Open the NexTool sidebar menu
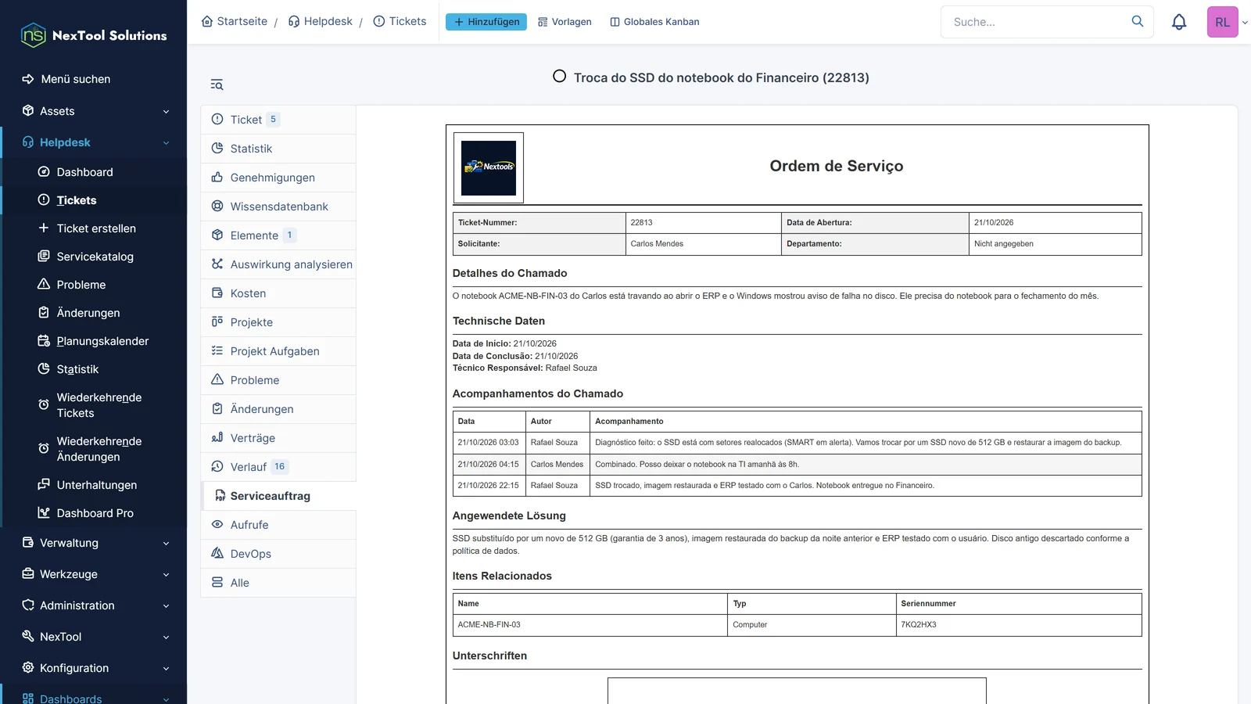Screen dimensions: 1251x704 [94, 637]
